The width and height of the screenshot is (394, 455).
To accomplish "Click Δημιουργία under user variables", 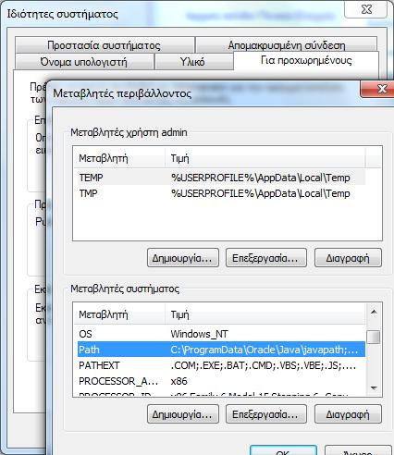I will pos(183,258).
